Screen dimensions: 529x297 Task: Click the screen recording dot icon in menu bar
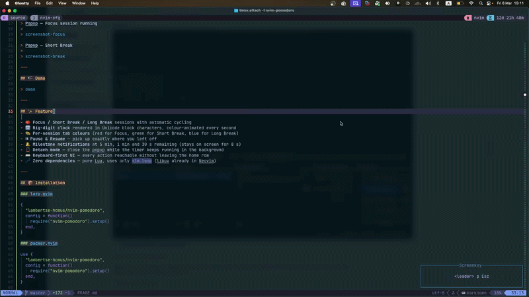click(398, 3)
